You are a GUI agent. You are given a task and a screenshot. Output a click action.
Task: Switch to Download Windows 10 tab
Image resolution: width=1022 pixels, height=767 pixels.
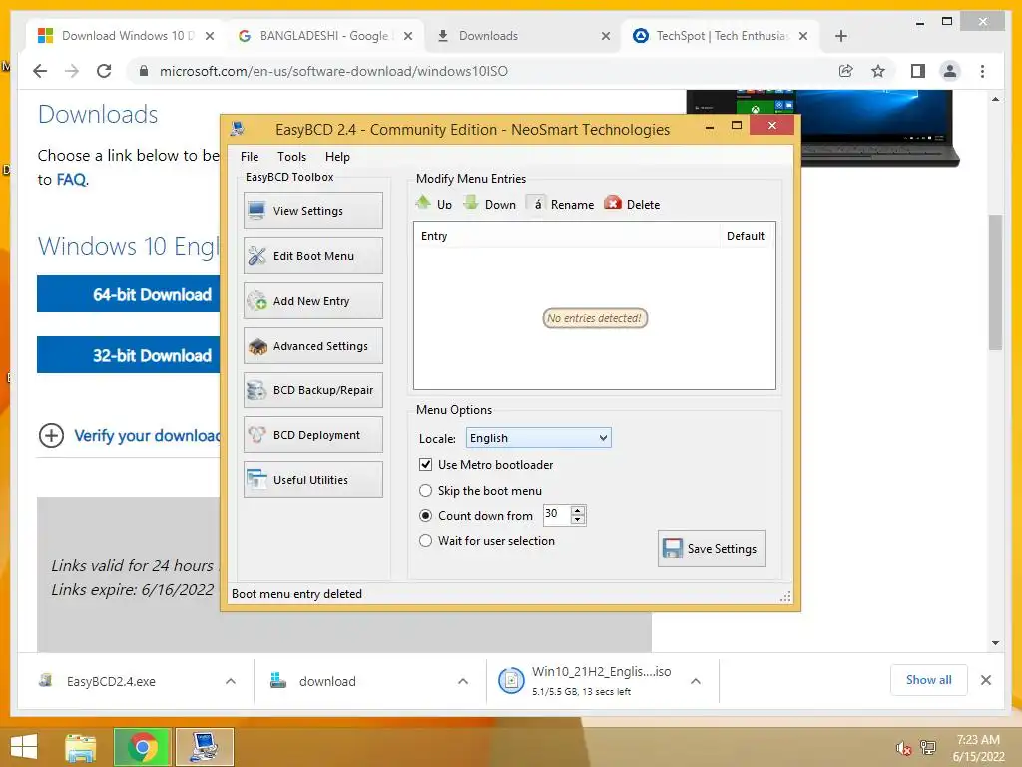click(125, 36)
